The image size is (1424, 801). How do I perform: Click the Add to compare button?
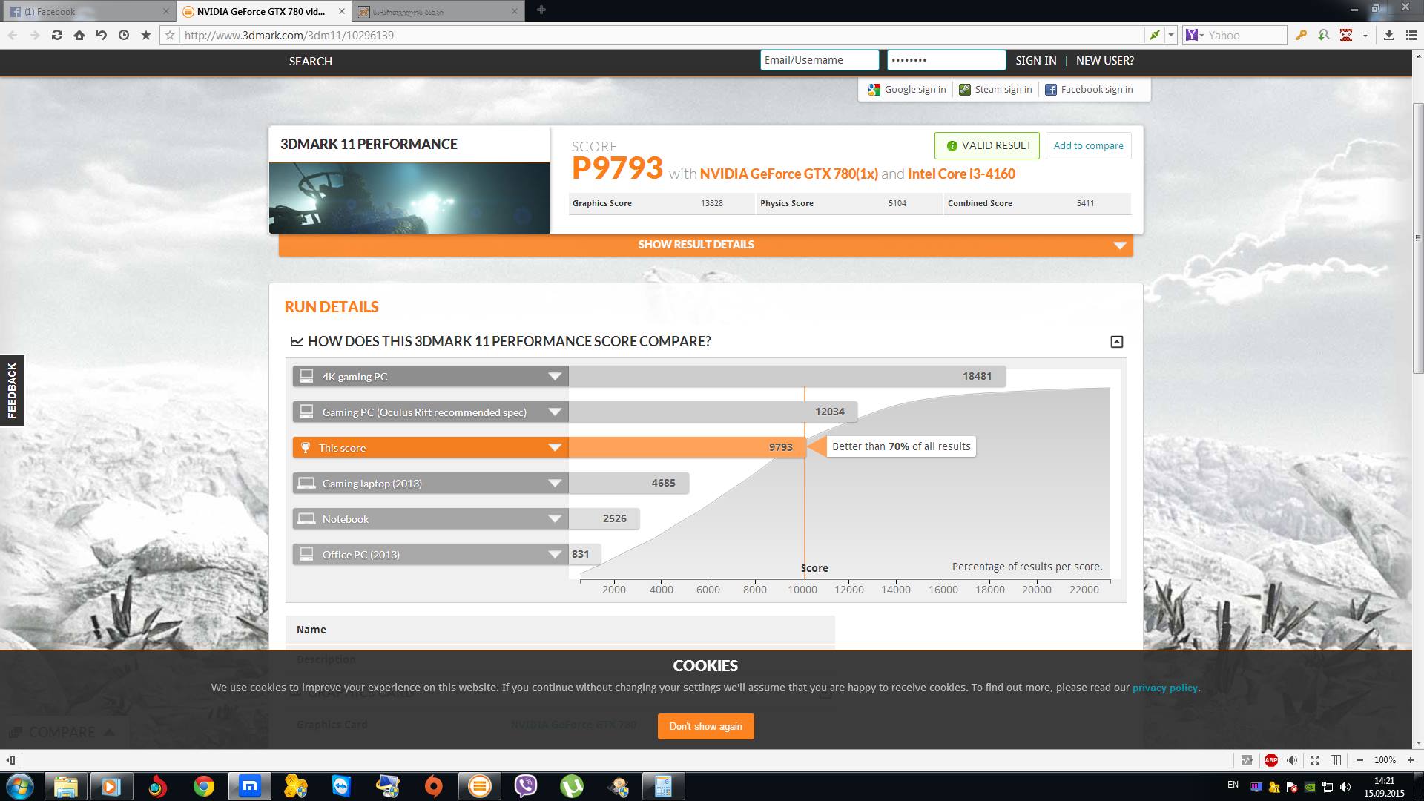tap(1088, 145)
